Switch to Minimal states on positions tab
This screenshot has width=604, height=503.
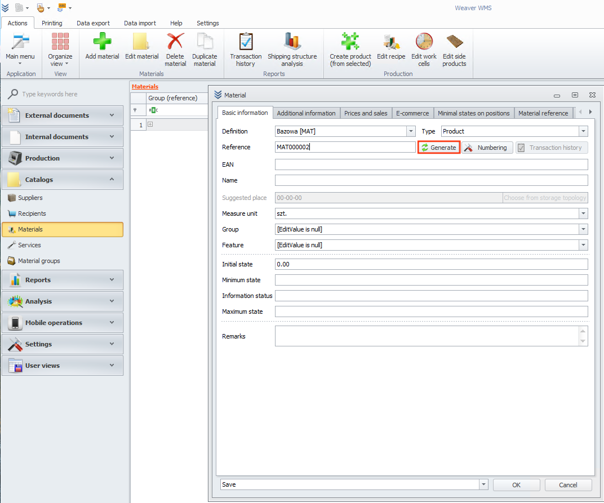(473, 113)
